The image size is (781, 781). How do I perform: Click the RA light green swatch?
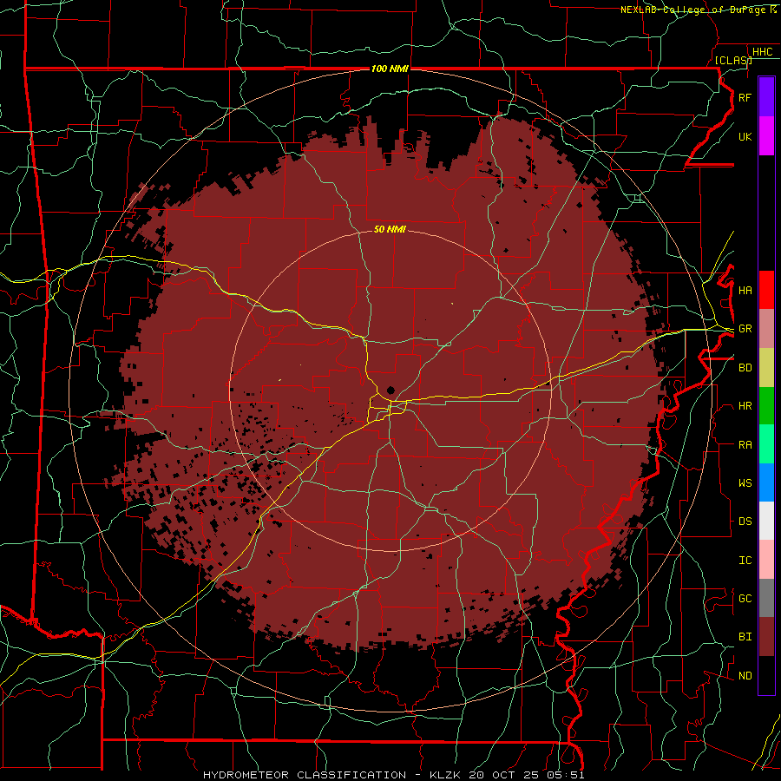tap(766, 444)
